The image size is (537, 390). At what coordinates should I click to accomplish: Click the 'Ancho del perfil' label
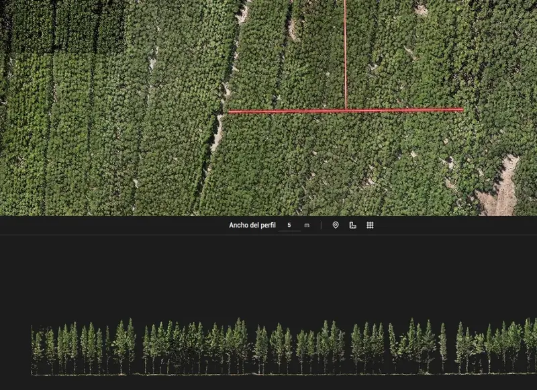252,225
